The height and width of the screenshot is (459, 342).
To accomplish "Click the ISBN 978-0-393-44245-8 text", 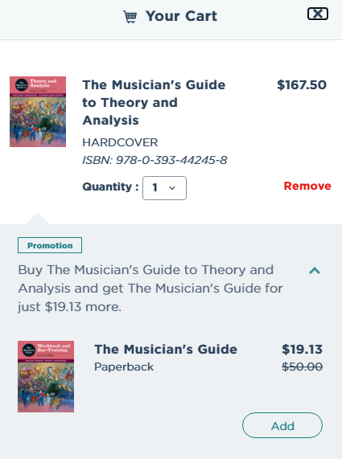I will [x=155, y=160].
